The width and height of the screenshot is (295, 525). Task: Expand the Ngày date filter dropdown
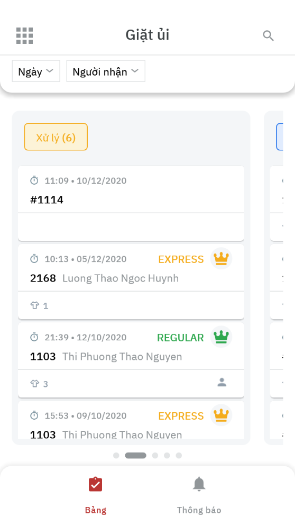[36, 71]
